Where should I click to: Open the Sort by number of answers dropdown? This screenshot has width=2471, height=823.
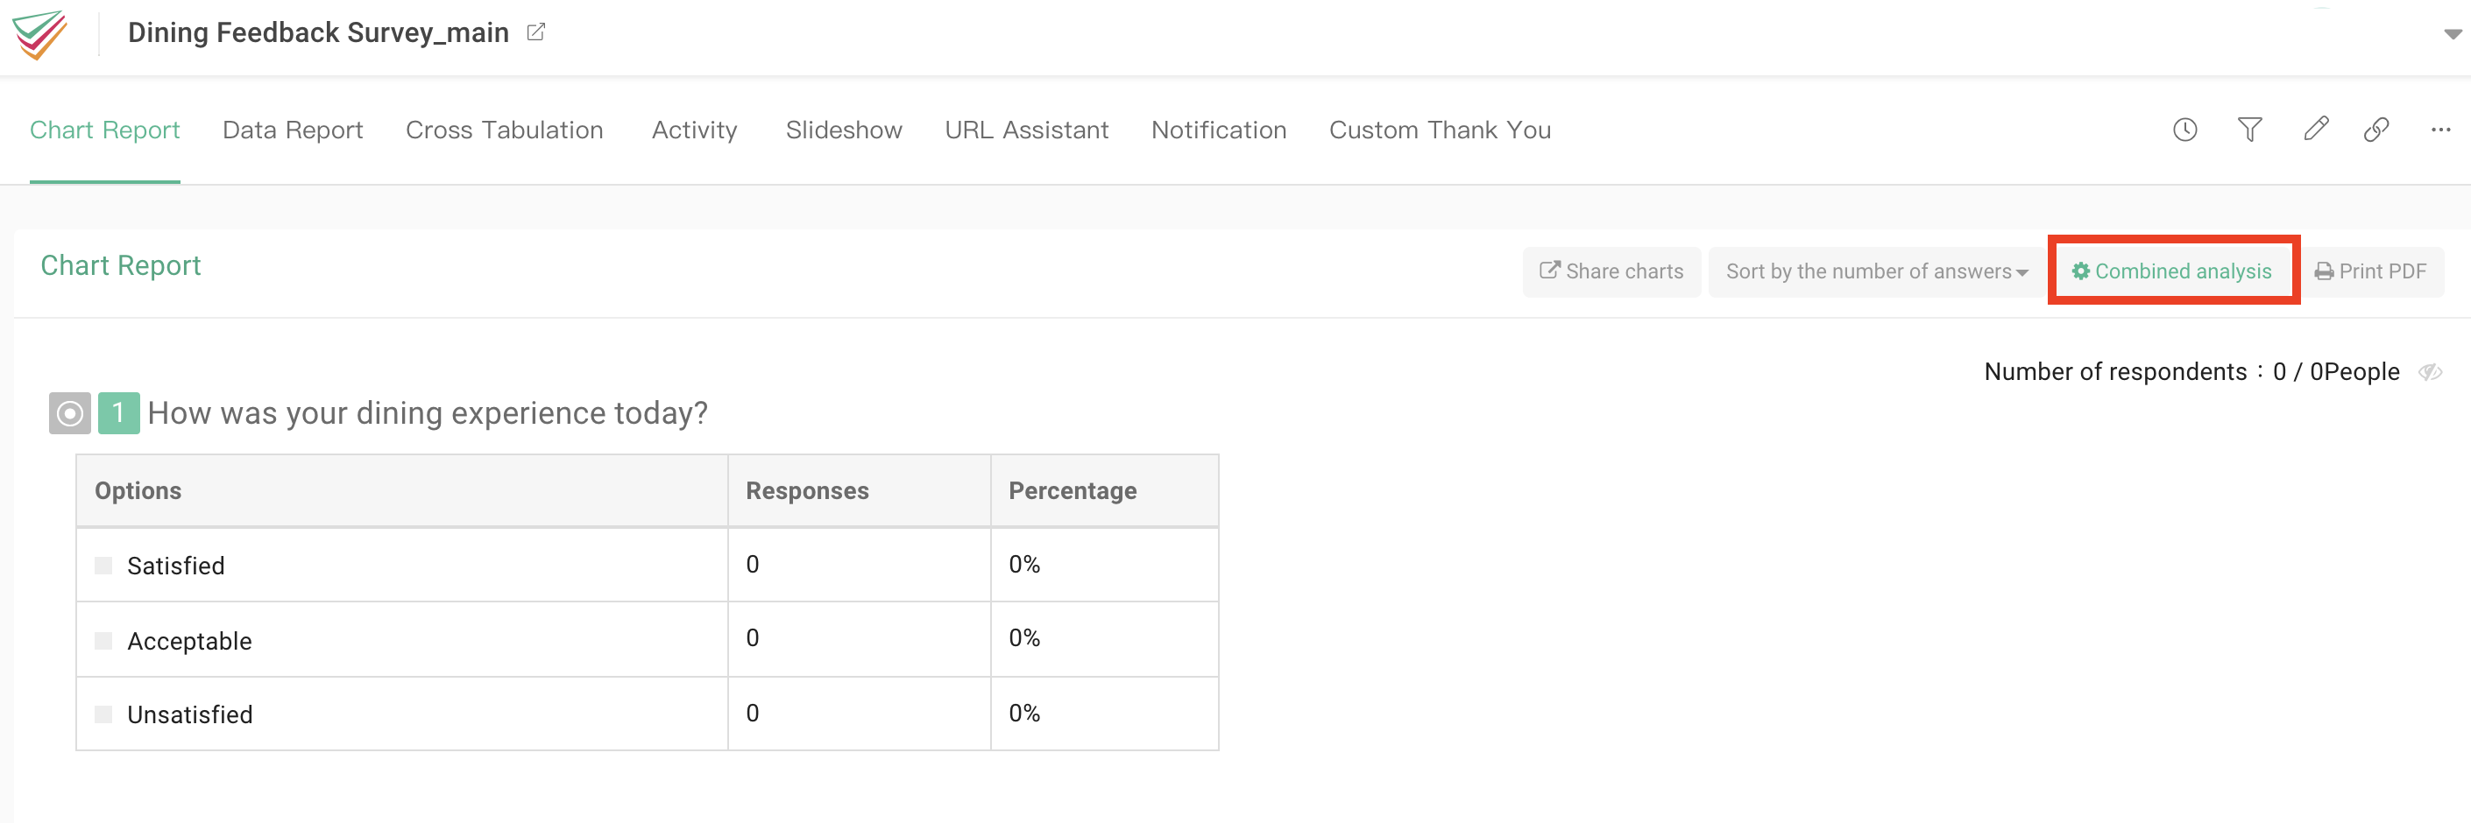click(1874, 271)
